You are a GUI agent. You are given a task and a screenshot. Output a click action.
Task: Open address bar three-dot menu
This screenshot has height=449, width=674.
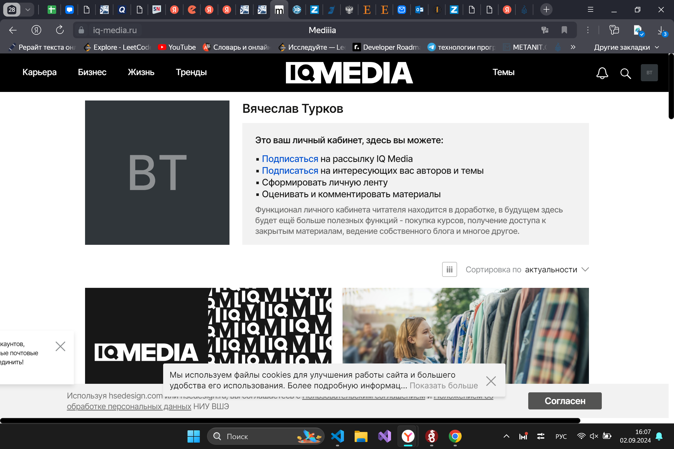click(x=588, y=30)
